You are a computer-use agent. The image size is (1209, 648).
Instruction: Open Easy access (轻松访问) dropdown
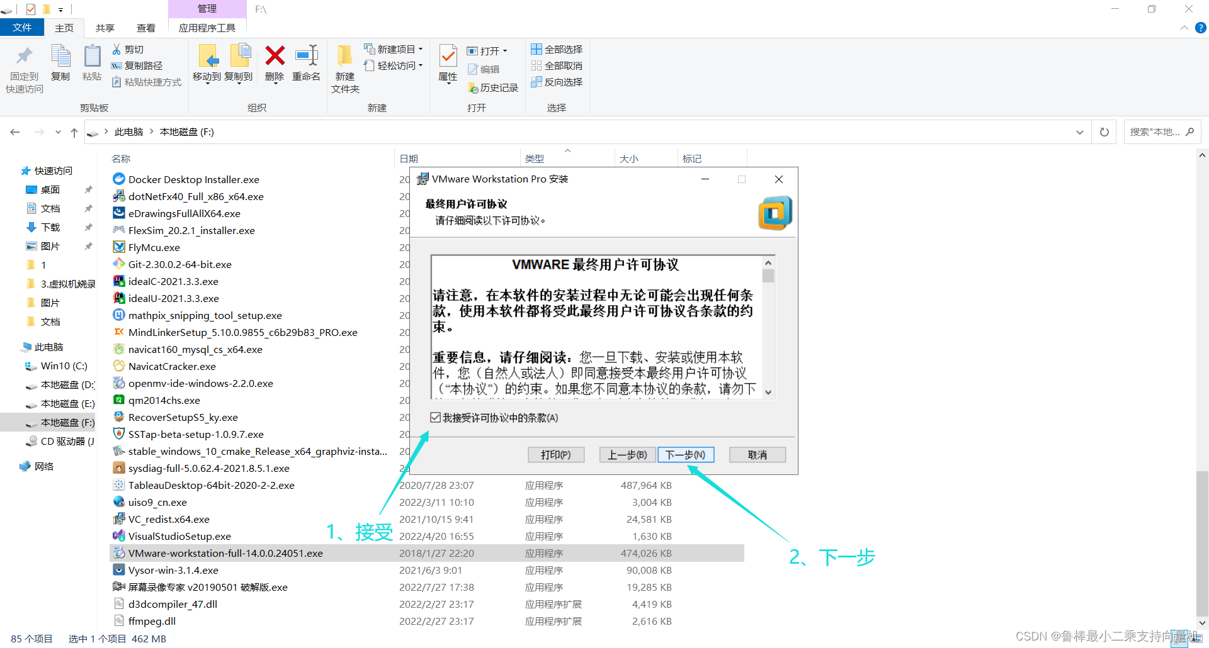click(394, 65)
